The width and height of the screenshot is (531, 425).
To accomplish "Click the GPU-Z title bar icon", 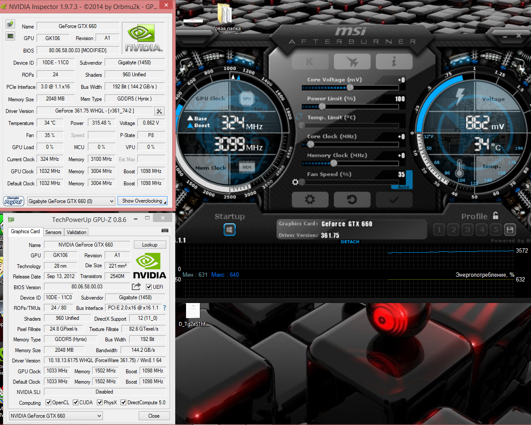I will coord(11,219).
